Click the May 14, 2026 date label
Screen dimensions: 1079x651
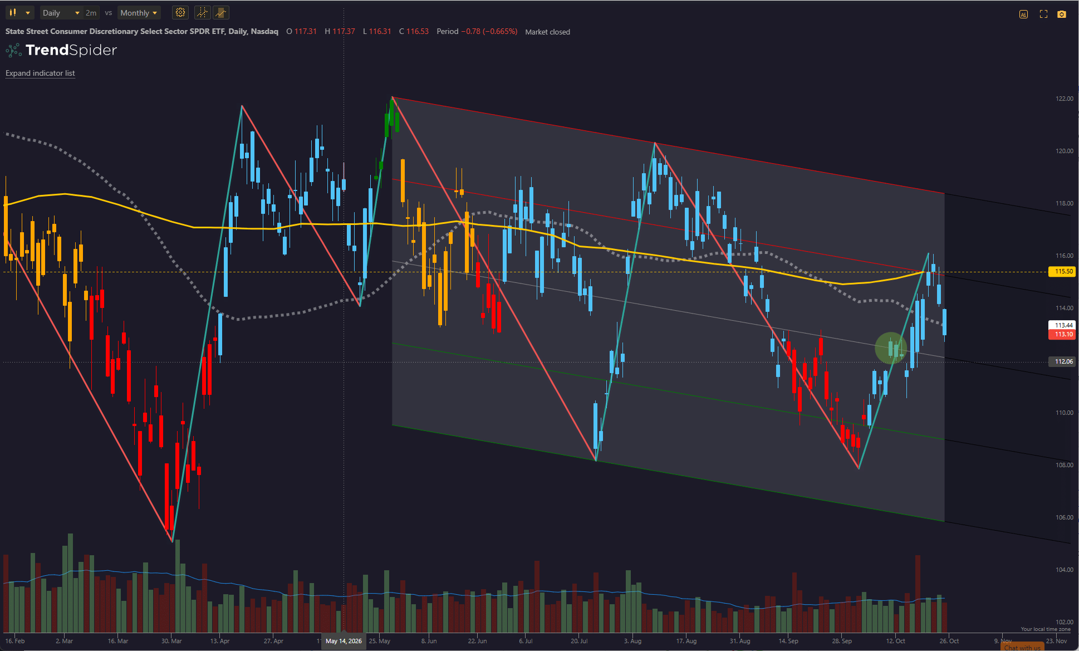pos(344,641)
